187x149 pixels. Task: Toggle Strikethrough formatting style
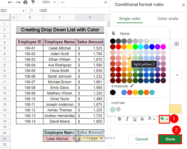point(142,119)
